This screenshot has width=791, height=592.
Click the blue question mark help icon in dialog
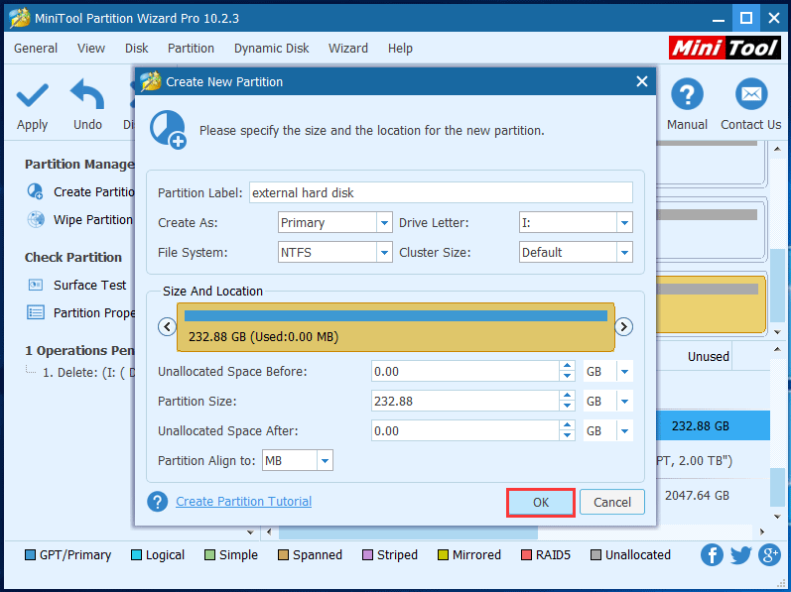coord(158,502)
